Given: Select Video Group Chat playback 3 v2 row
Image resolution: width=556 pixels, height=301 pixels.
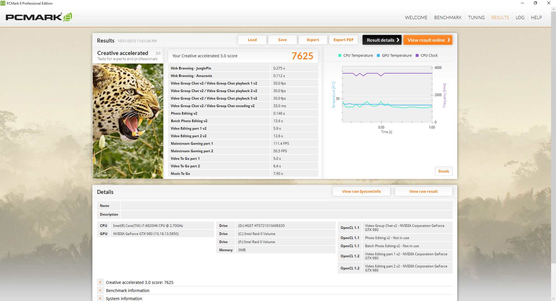Looking at the screenshot, I should (x=243, y=98).
